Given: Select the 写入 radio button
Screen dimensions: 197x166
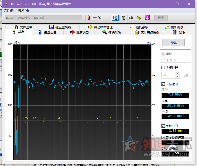Looking at the screenshot, I should (163, 59).
